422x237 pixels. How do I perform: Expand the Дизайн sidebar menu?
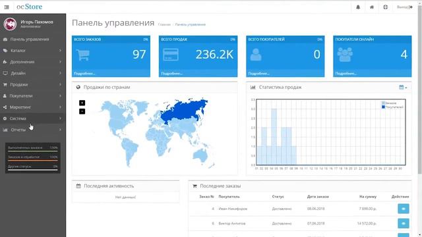(x=33, y=73)
